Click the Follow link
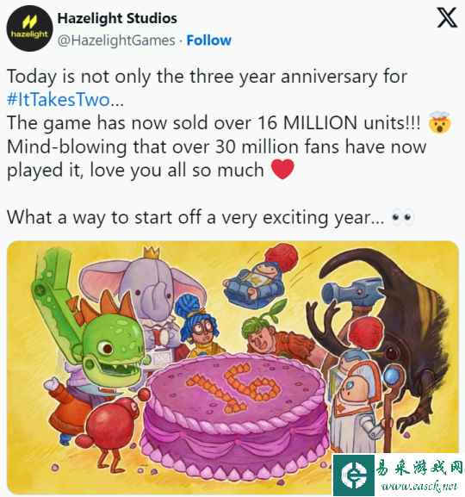This screenshot has width=465, height=497. [209, 40]
